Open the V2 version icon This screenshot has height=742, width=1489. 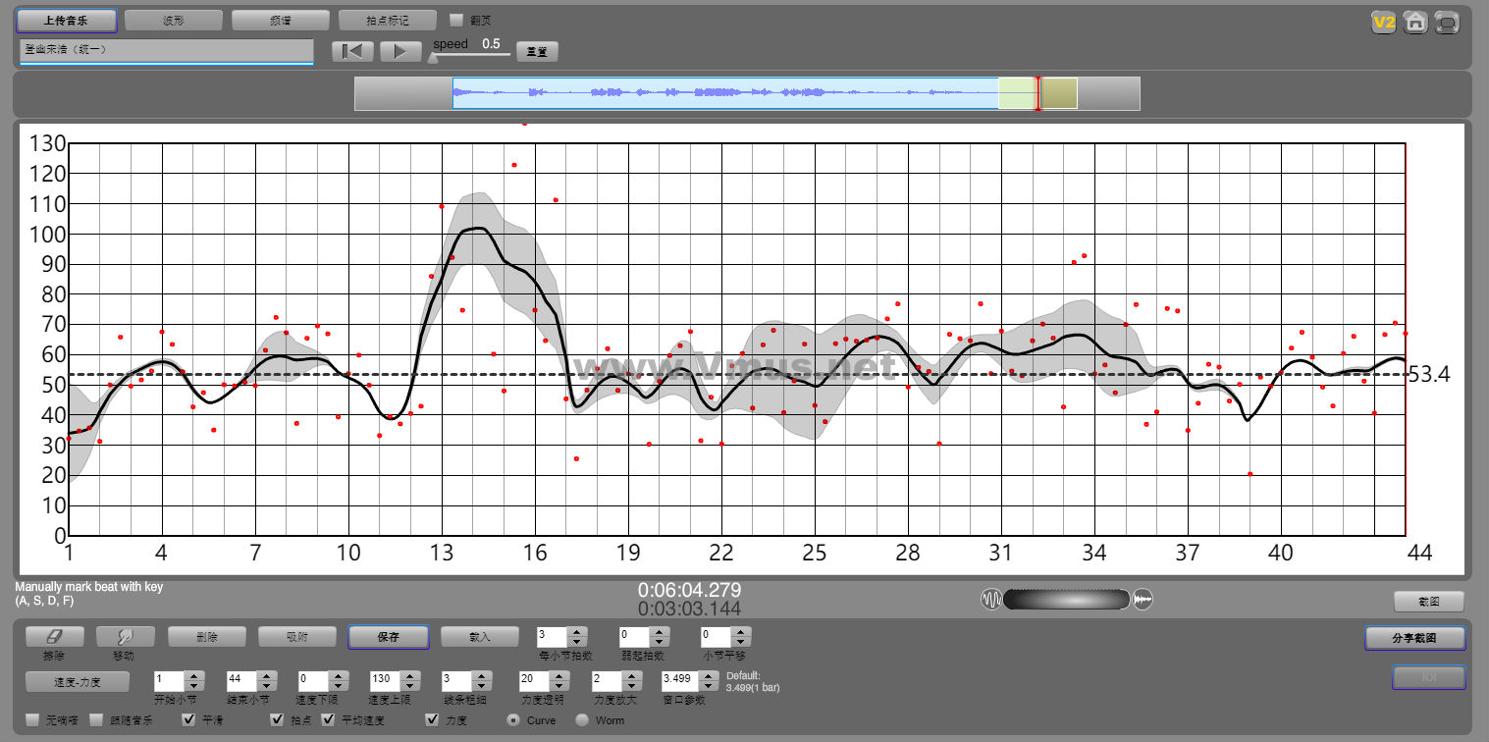click(x=1384, y=23)
